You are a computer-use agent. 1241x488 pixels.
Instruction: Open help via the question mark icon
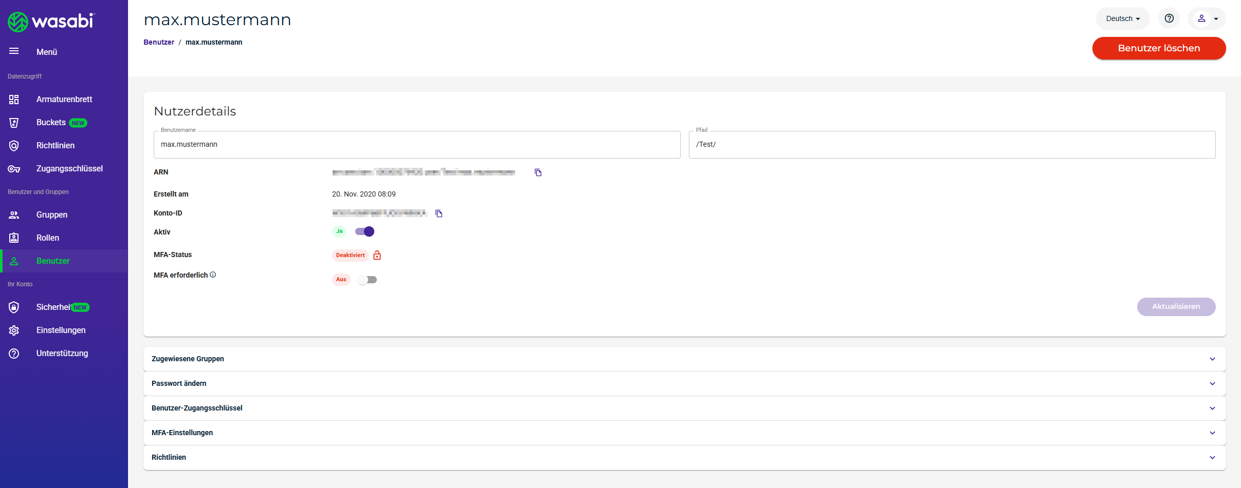(1169, 18)
